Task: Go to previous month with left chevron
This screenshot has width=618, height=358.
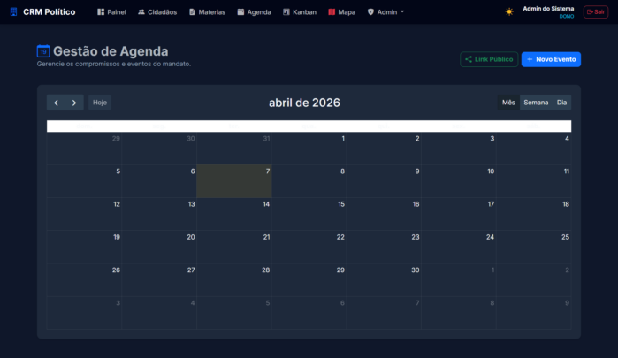Action: click(x=56, y=103)
